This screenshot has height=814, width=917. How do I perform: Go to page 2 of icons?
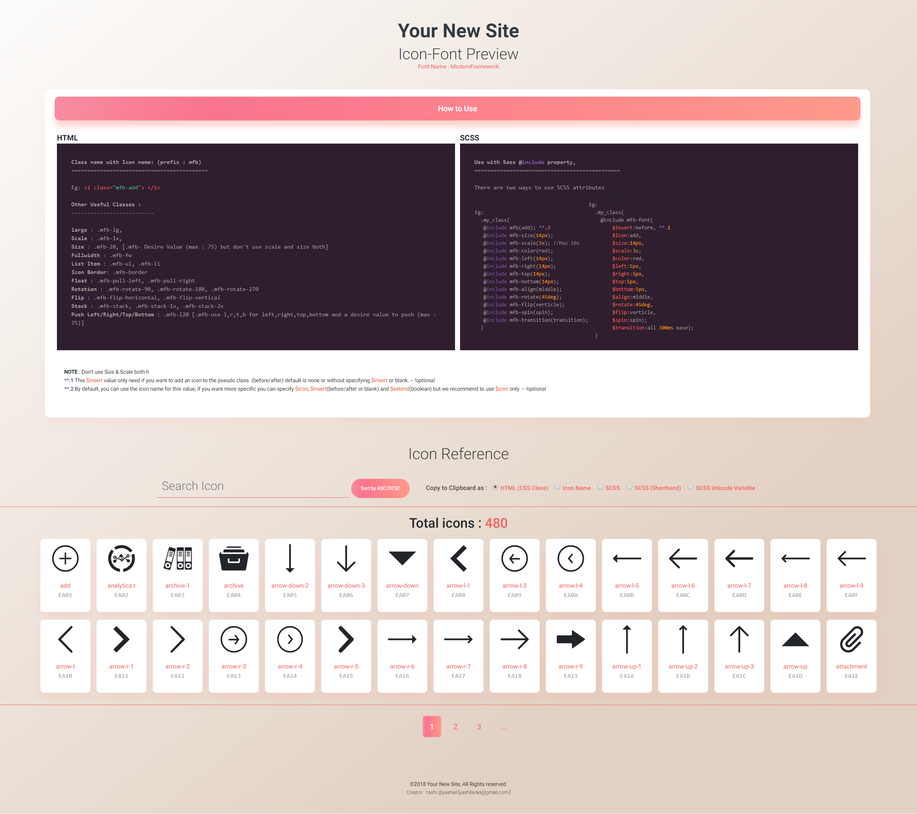tap(455, 727)
